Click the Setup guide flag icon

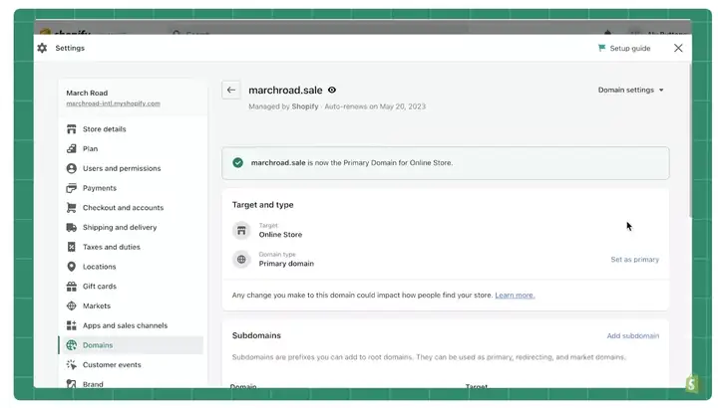point(601,48)
